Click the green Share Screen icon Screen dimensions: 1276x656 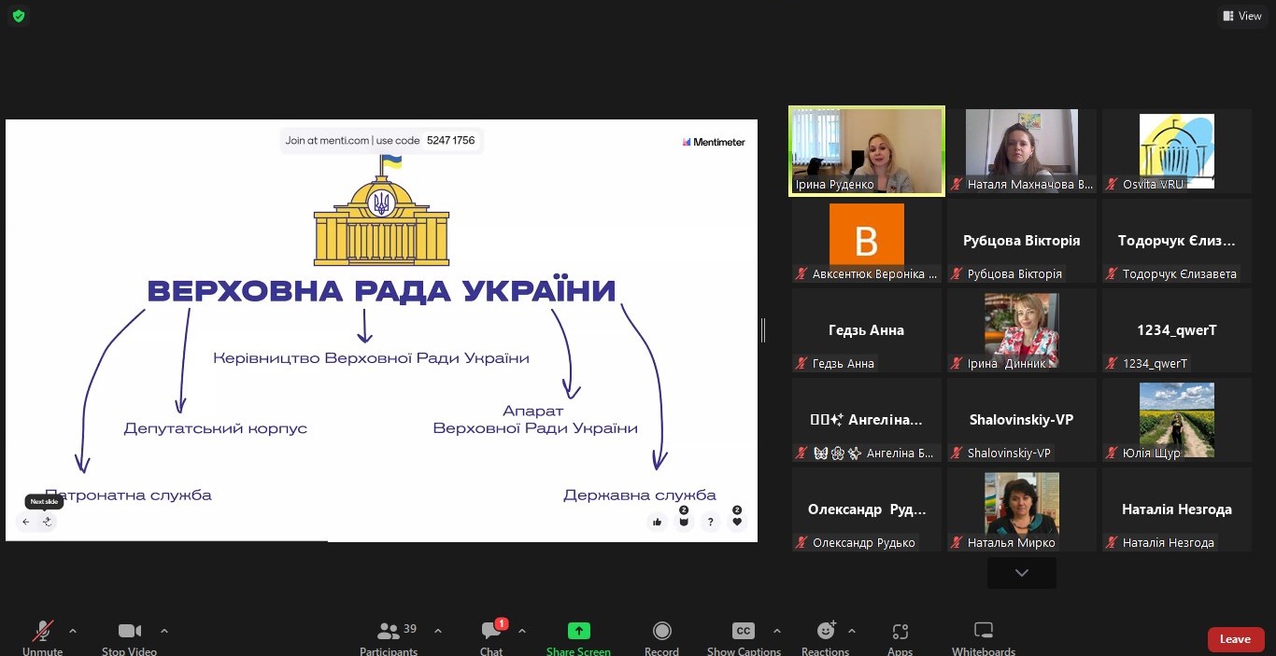578,632
